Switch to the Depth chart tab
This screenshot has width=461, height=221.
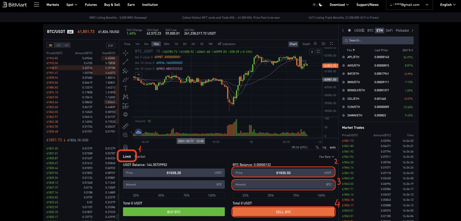pyautogui.click(x=306, y=44)
